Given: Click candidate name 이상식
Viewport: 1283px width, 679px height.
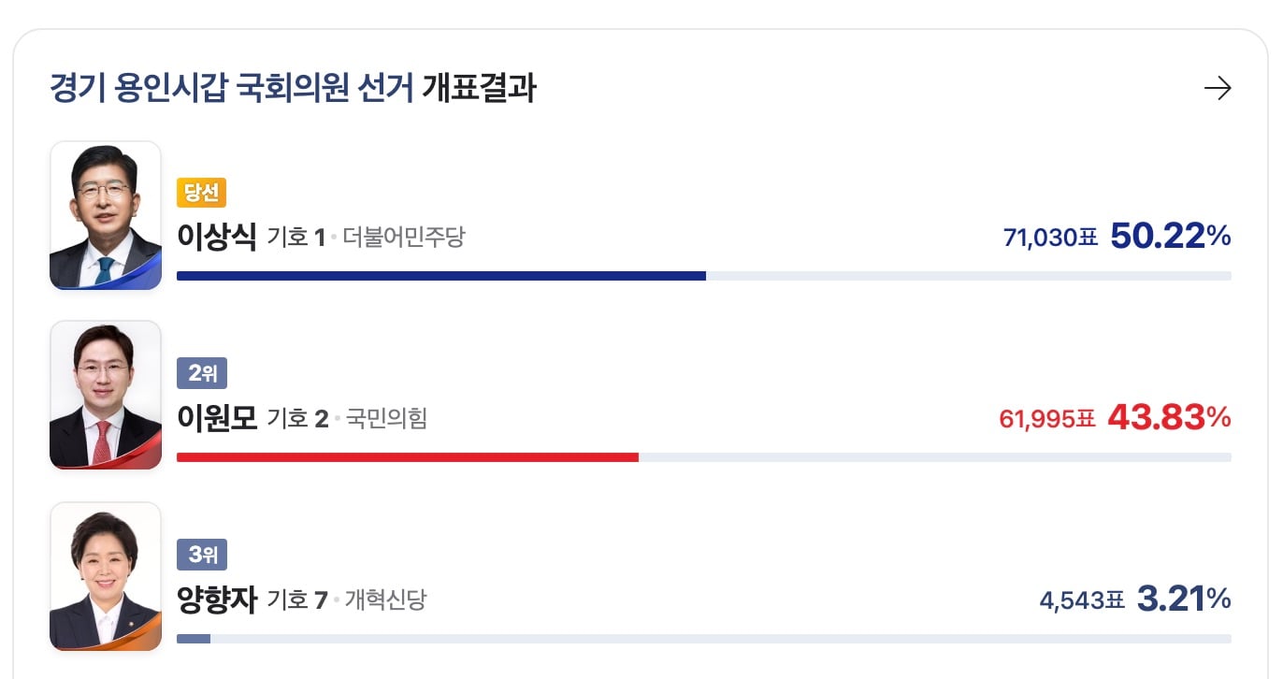Looking at the screenshot, I should (x=216, y=237).
